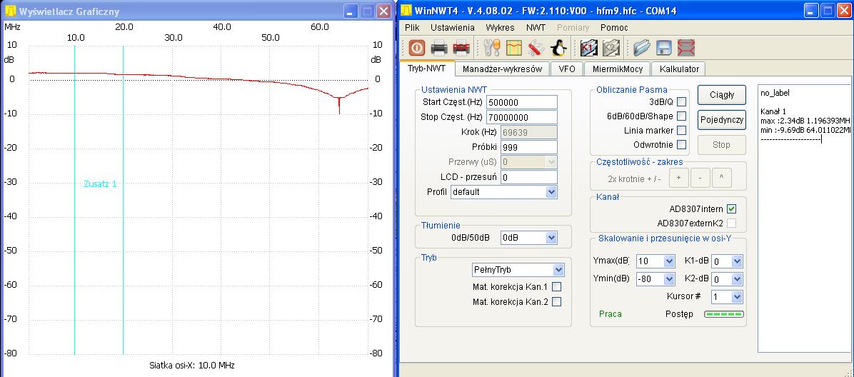Image resolution: width=854 pixels, height=377 pixels.
Task: Enable the 3dB/Q checkbox
Action: 681,102
